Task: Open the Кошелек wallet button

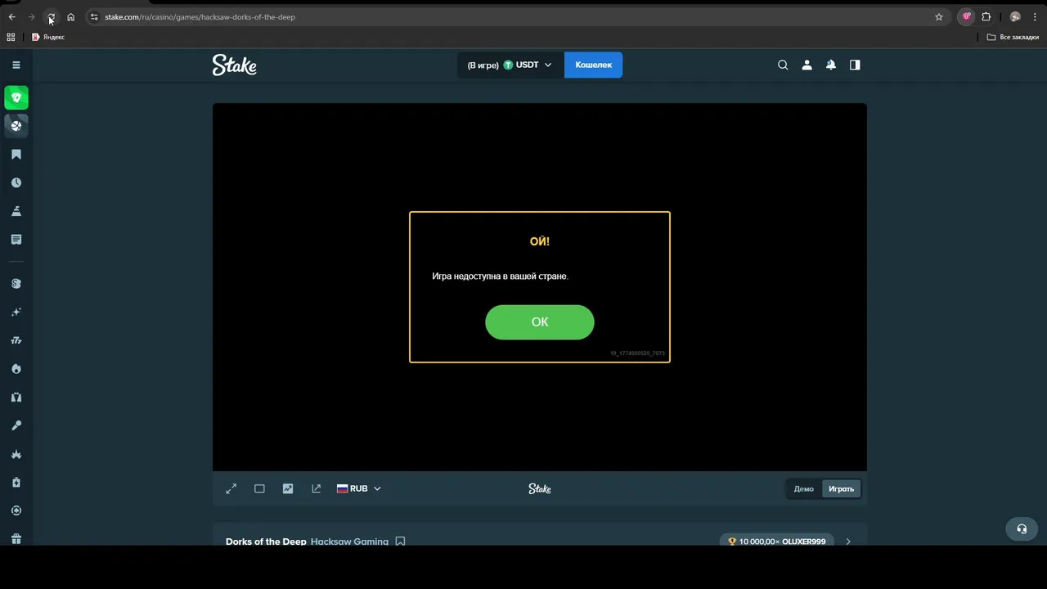Action: [x=593, y=65]
